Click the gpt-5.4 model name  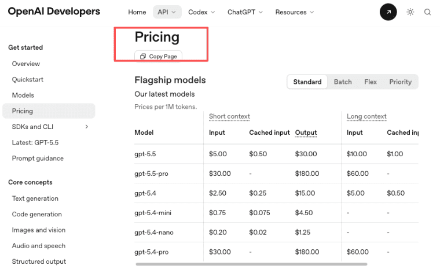click(145, 193)
